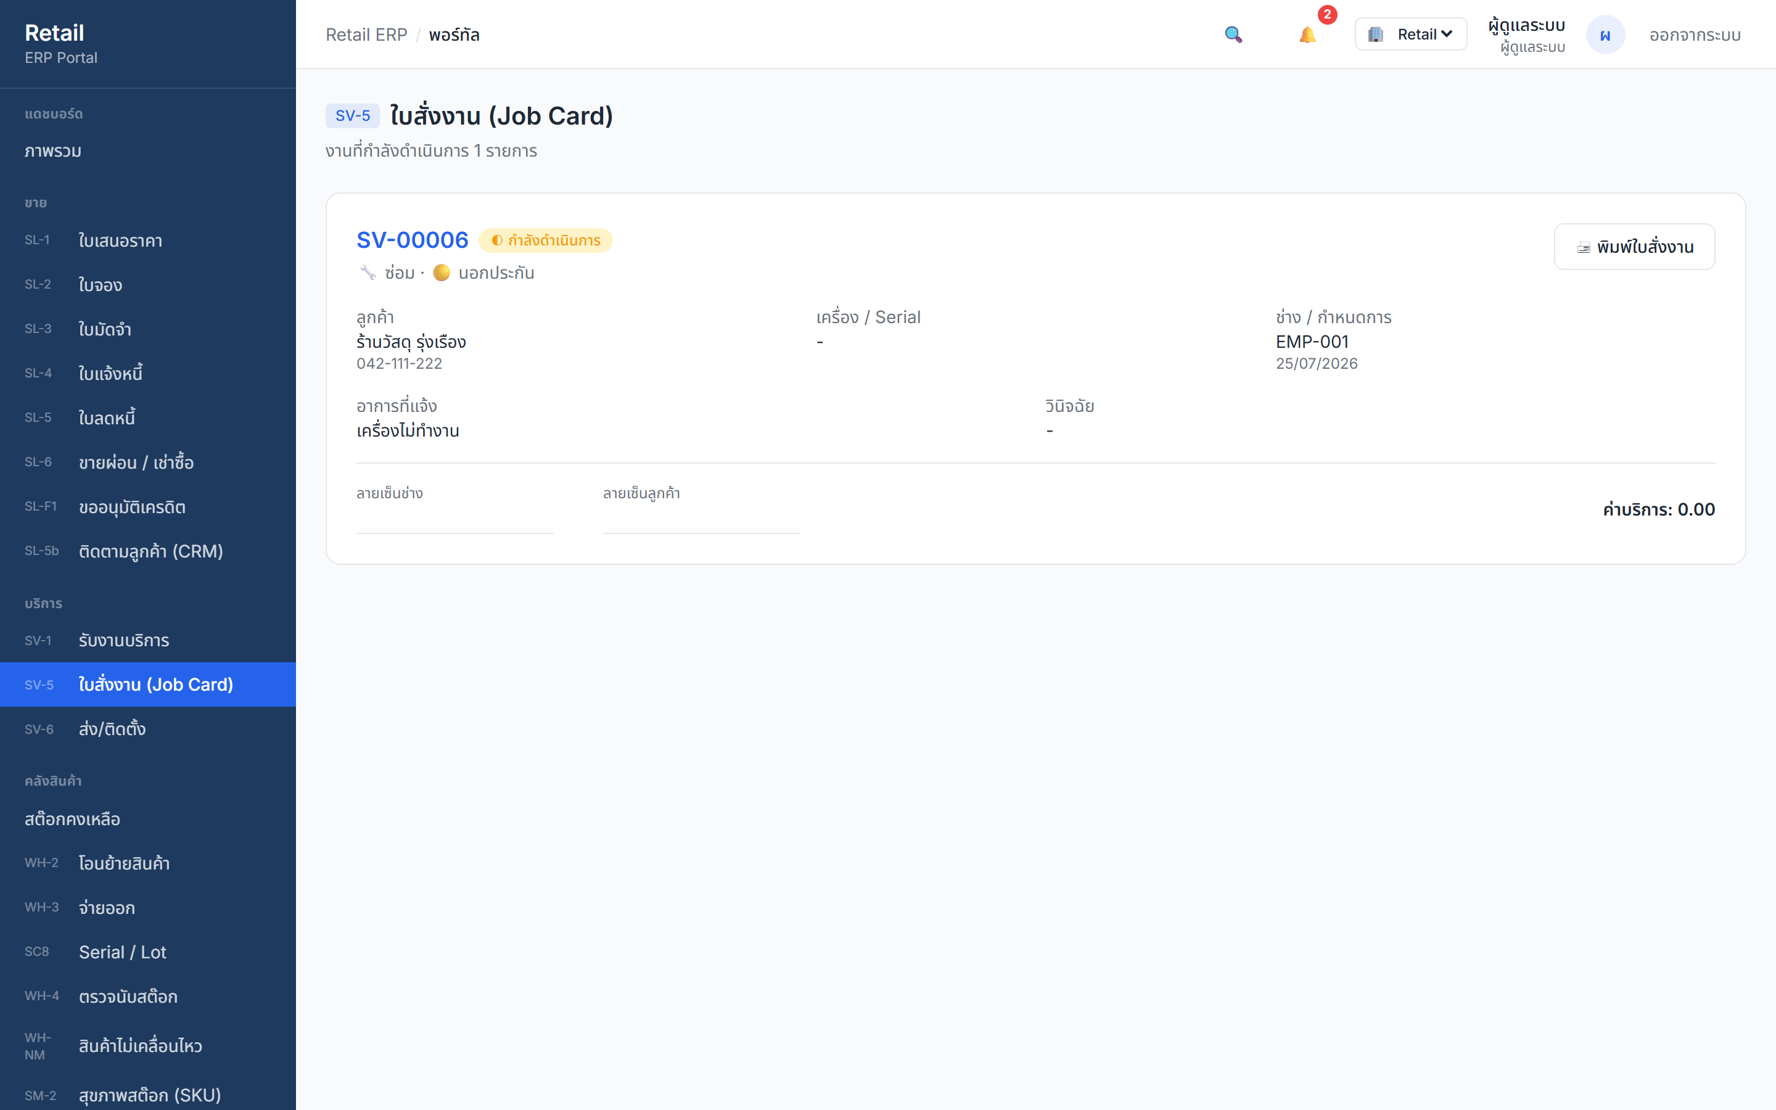Open ขออนุมัติเครดิต menu
This screenshot has height=1110, width=1776.
tap(147, 506)
